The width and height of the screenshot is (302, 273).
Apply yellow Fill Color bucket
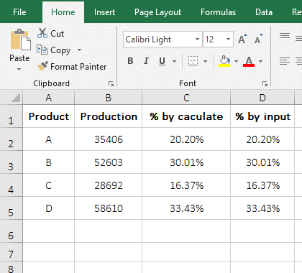click(224, 61)
